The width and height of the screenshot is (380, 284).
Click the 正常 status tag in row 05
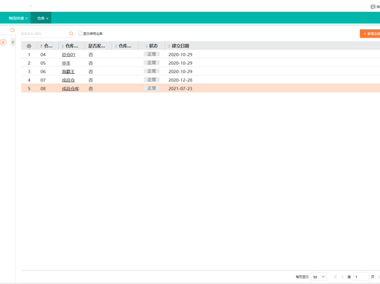pos(151,63)
